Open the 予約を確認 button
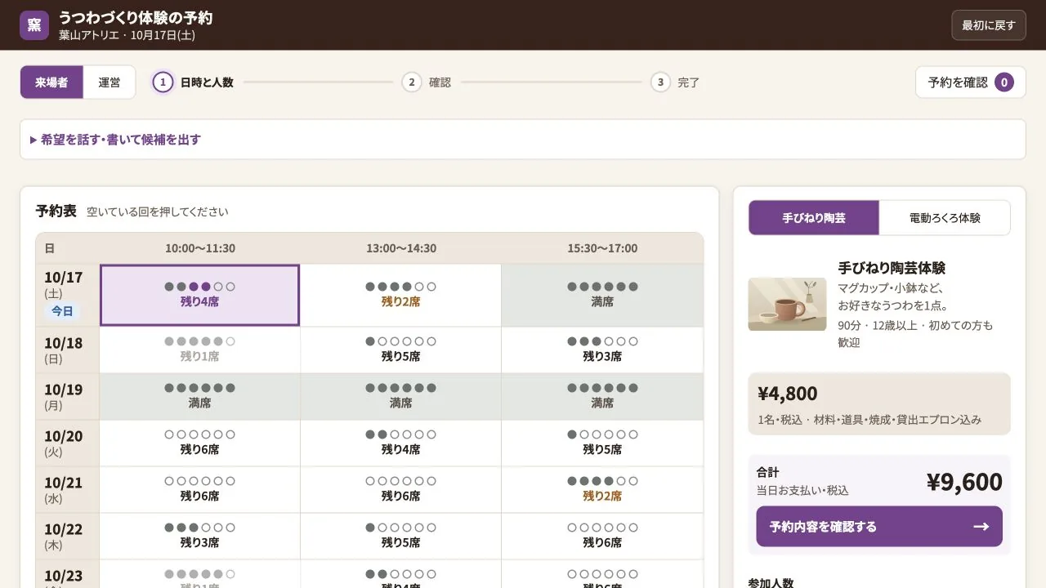 (x=970, y=82)
